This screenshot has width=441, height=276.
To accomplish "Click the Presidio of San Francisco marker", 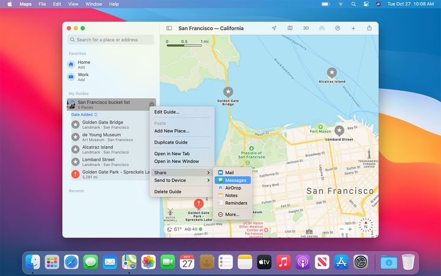I will coord(251,148).
